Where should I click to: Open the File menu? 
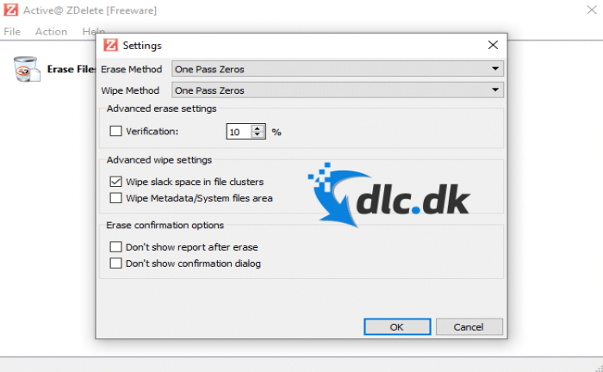(x=12, y=32)
